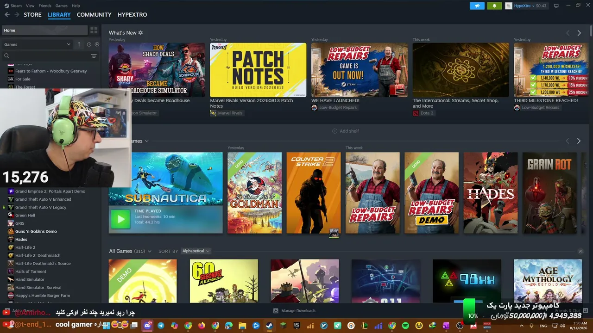
Task: Open The International Dota 2 news card
Action: pyautogui.click(x=461, y=70)
